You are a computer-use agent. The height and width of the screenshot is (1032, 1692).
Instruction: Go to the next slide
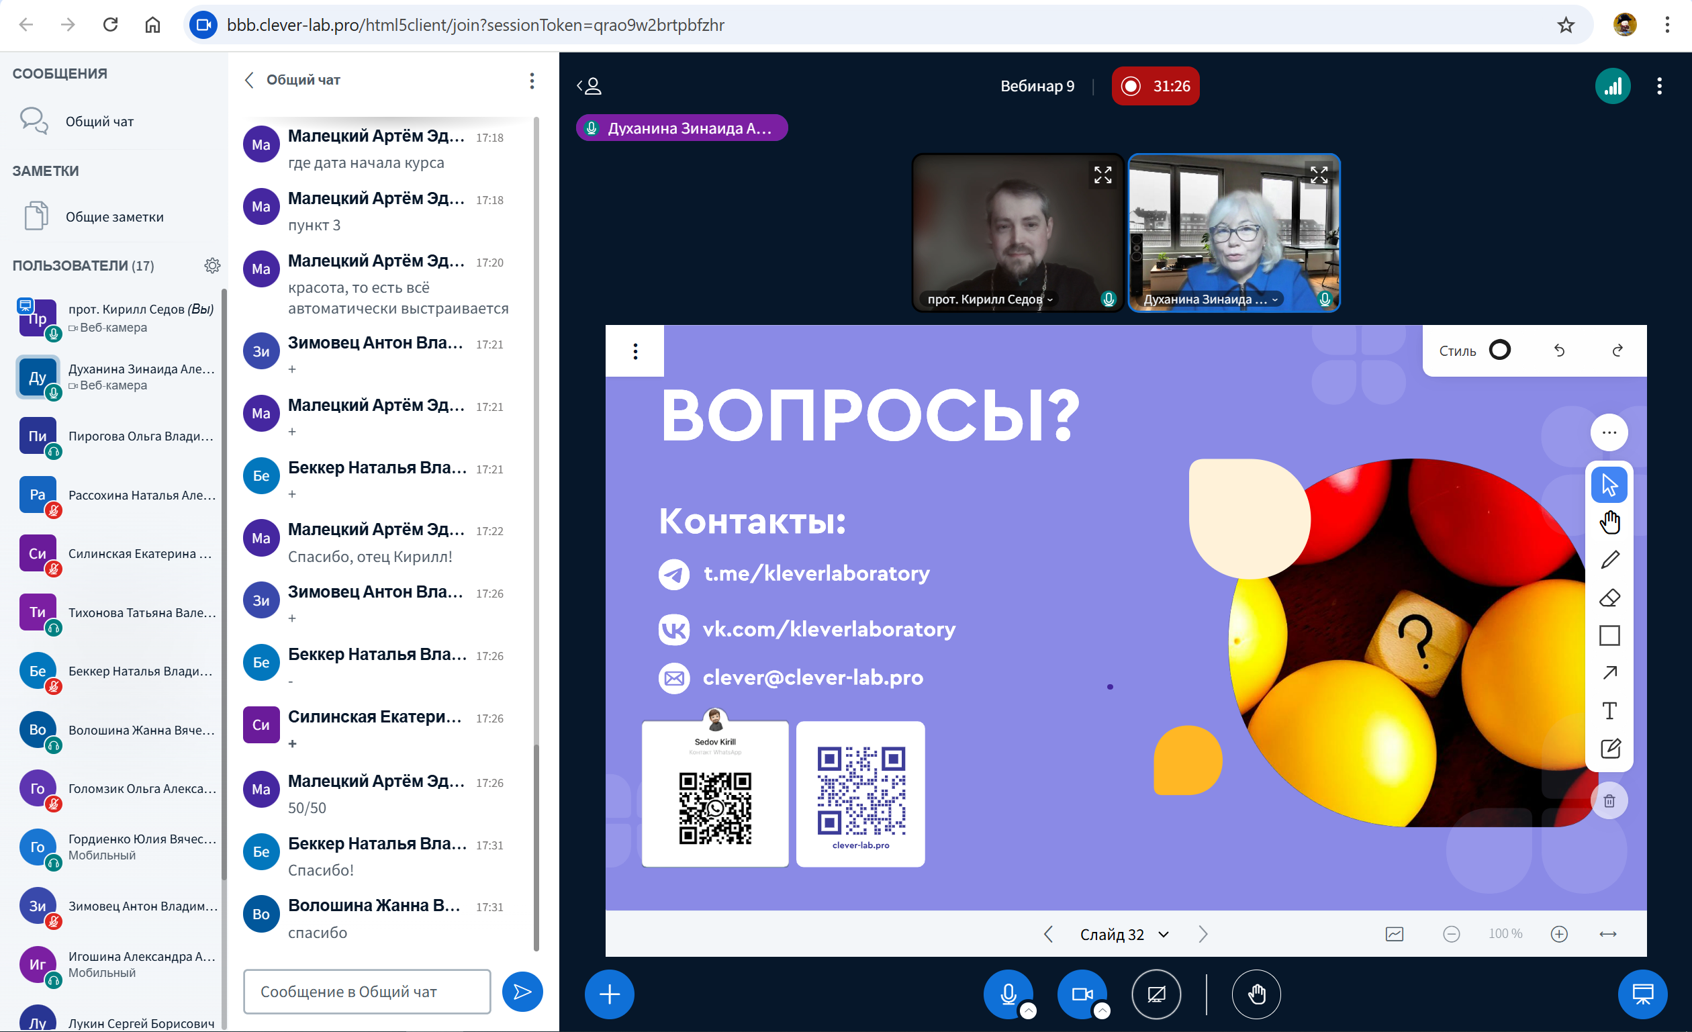click(x=1203, y=935)
